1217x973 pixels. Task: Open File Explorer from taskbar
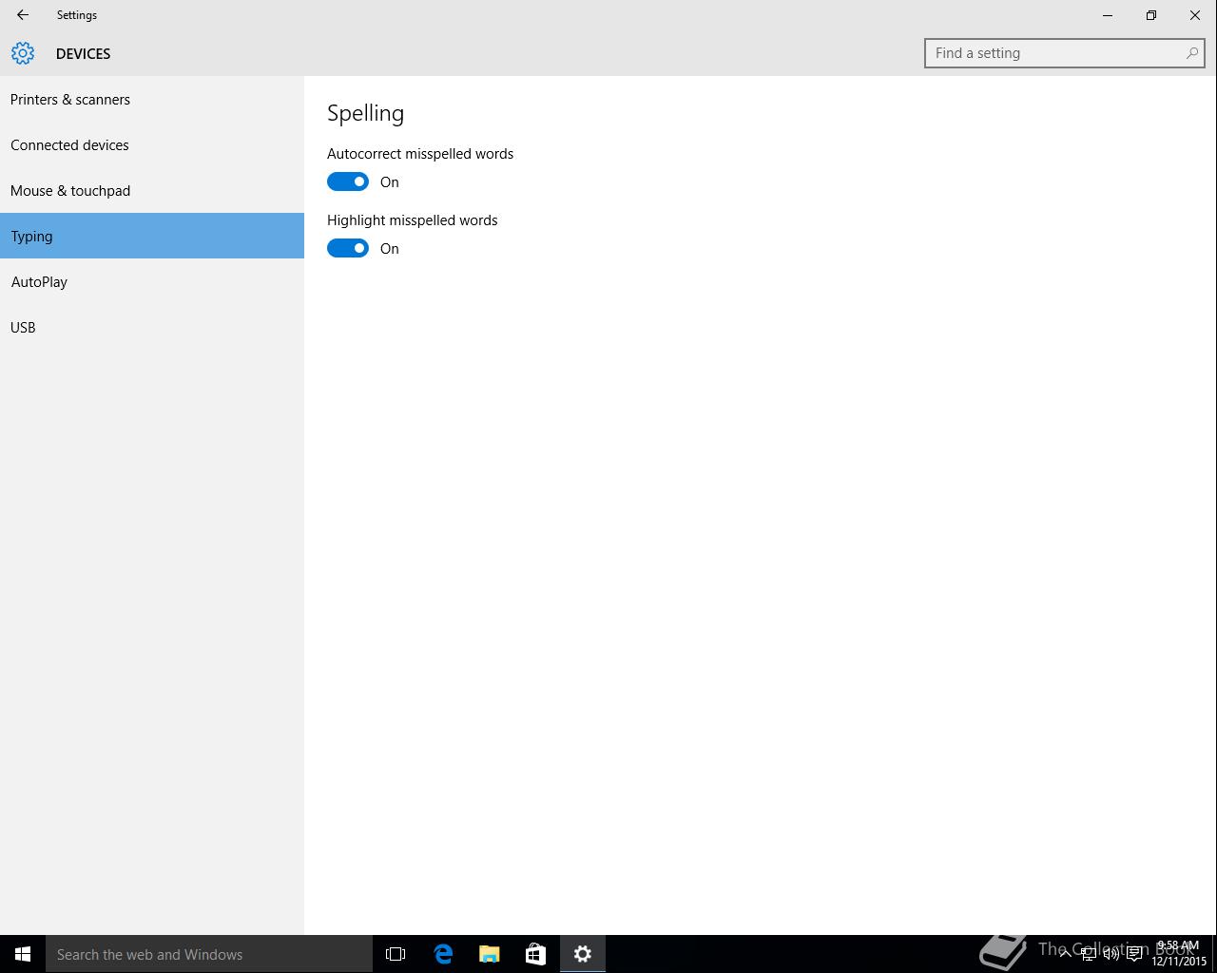(490, 954)
